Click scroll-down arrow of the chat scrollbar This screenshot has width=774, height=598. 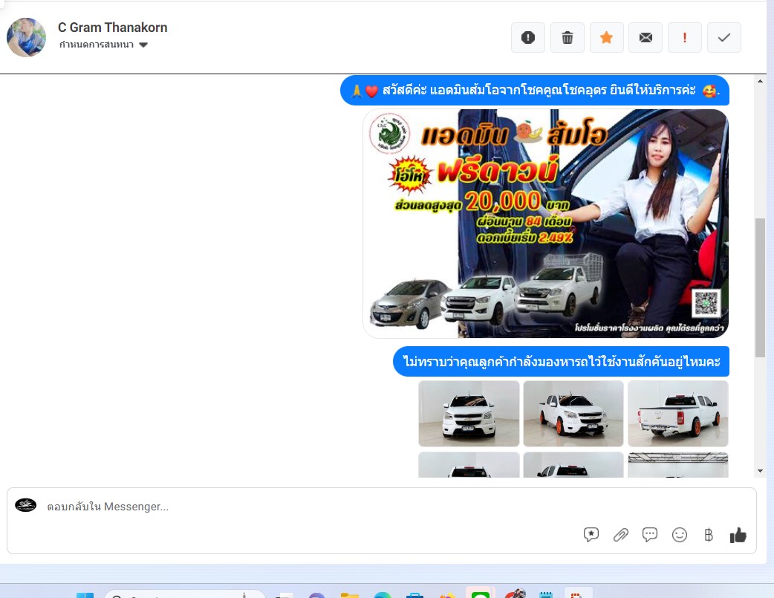(760, 470)
